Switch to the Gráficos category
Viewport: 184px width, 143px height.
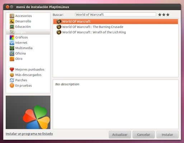tap(22, 38)
